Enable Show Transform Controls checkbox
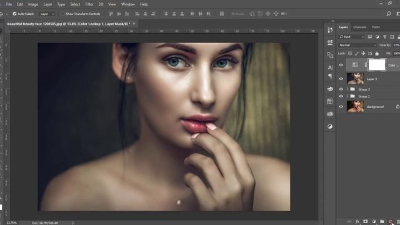 [62, 14]
